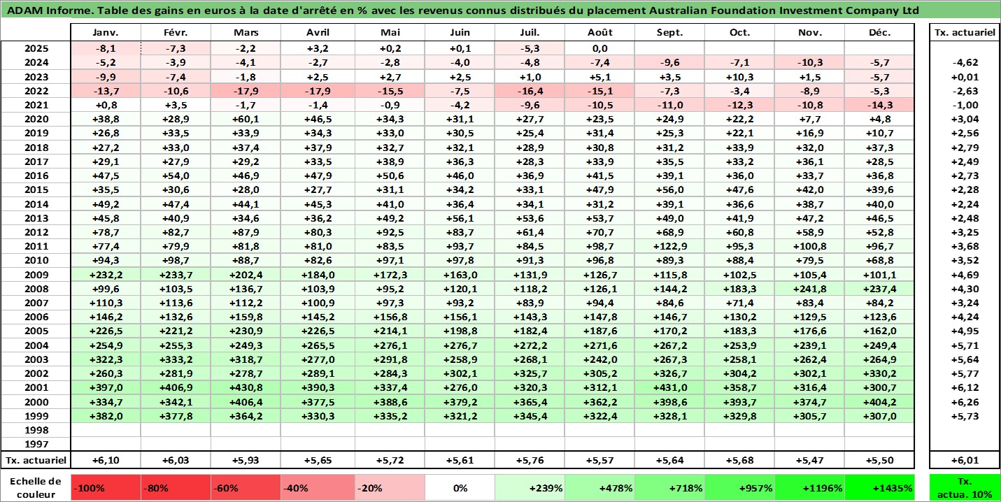The width and height of the screenshot is (1001, 502).
Task: Select the +232,2 cell in January 2009
Action: point(106,274)
